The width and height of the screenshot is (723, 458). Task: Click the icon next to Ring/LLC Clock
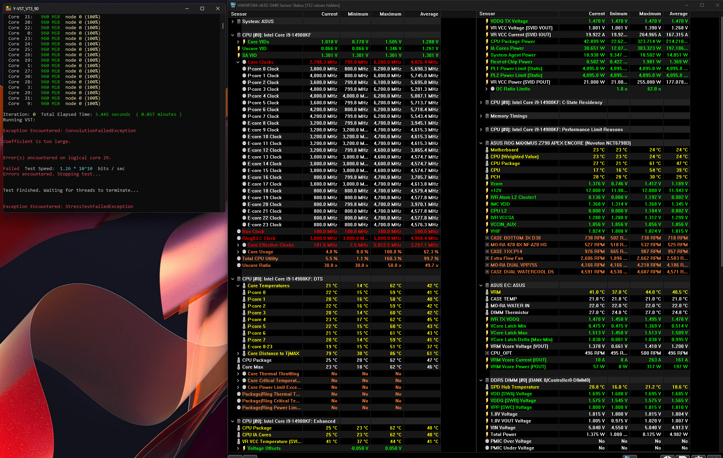(239, 238)
